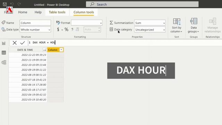Select cell 2022-07-18 19:41:23
This screenshot has height=125, width=222.
pyautogui.click(x=28, y=80)
